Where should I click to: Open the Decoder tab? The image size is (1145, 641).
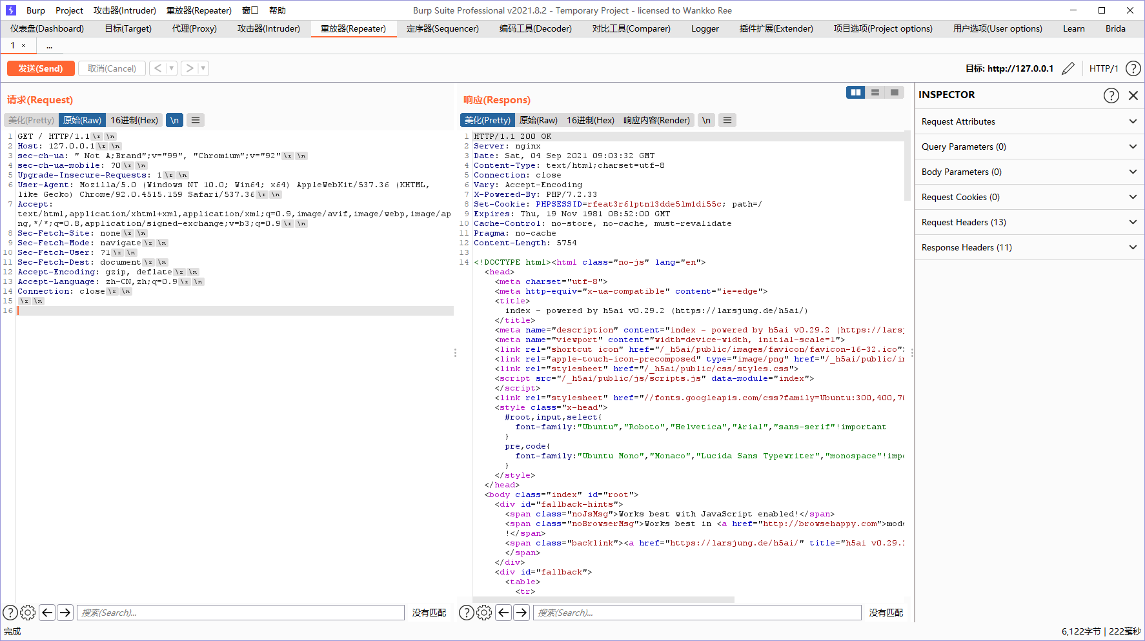536,28
